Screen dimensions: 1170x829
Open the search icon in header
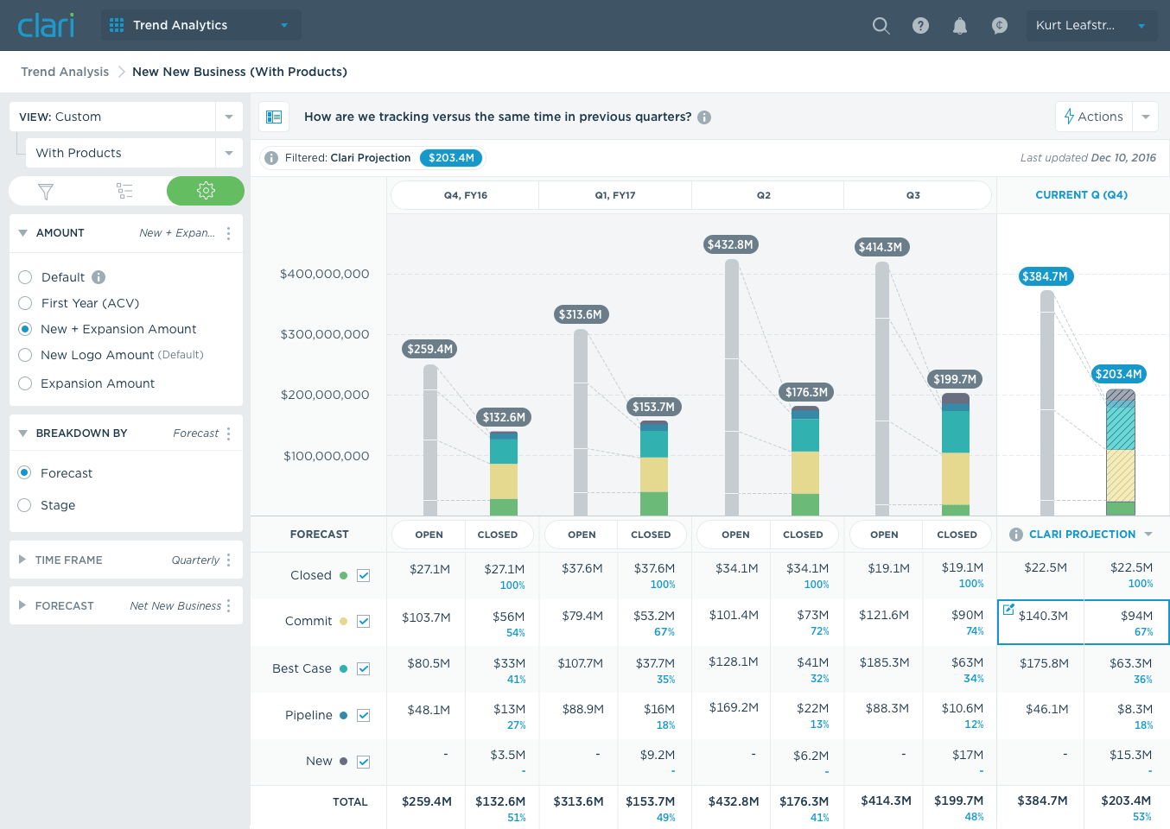coord(881,26)
